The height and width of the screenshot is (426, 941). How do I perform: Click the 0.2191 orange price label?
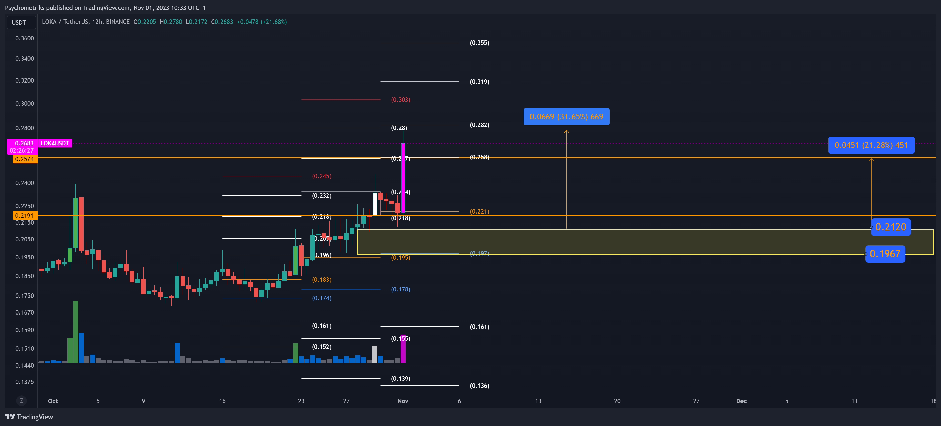[25, 215]
